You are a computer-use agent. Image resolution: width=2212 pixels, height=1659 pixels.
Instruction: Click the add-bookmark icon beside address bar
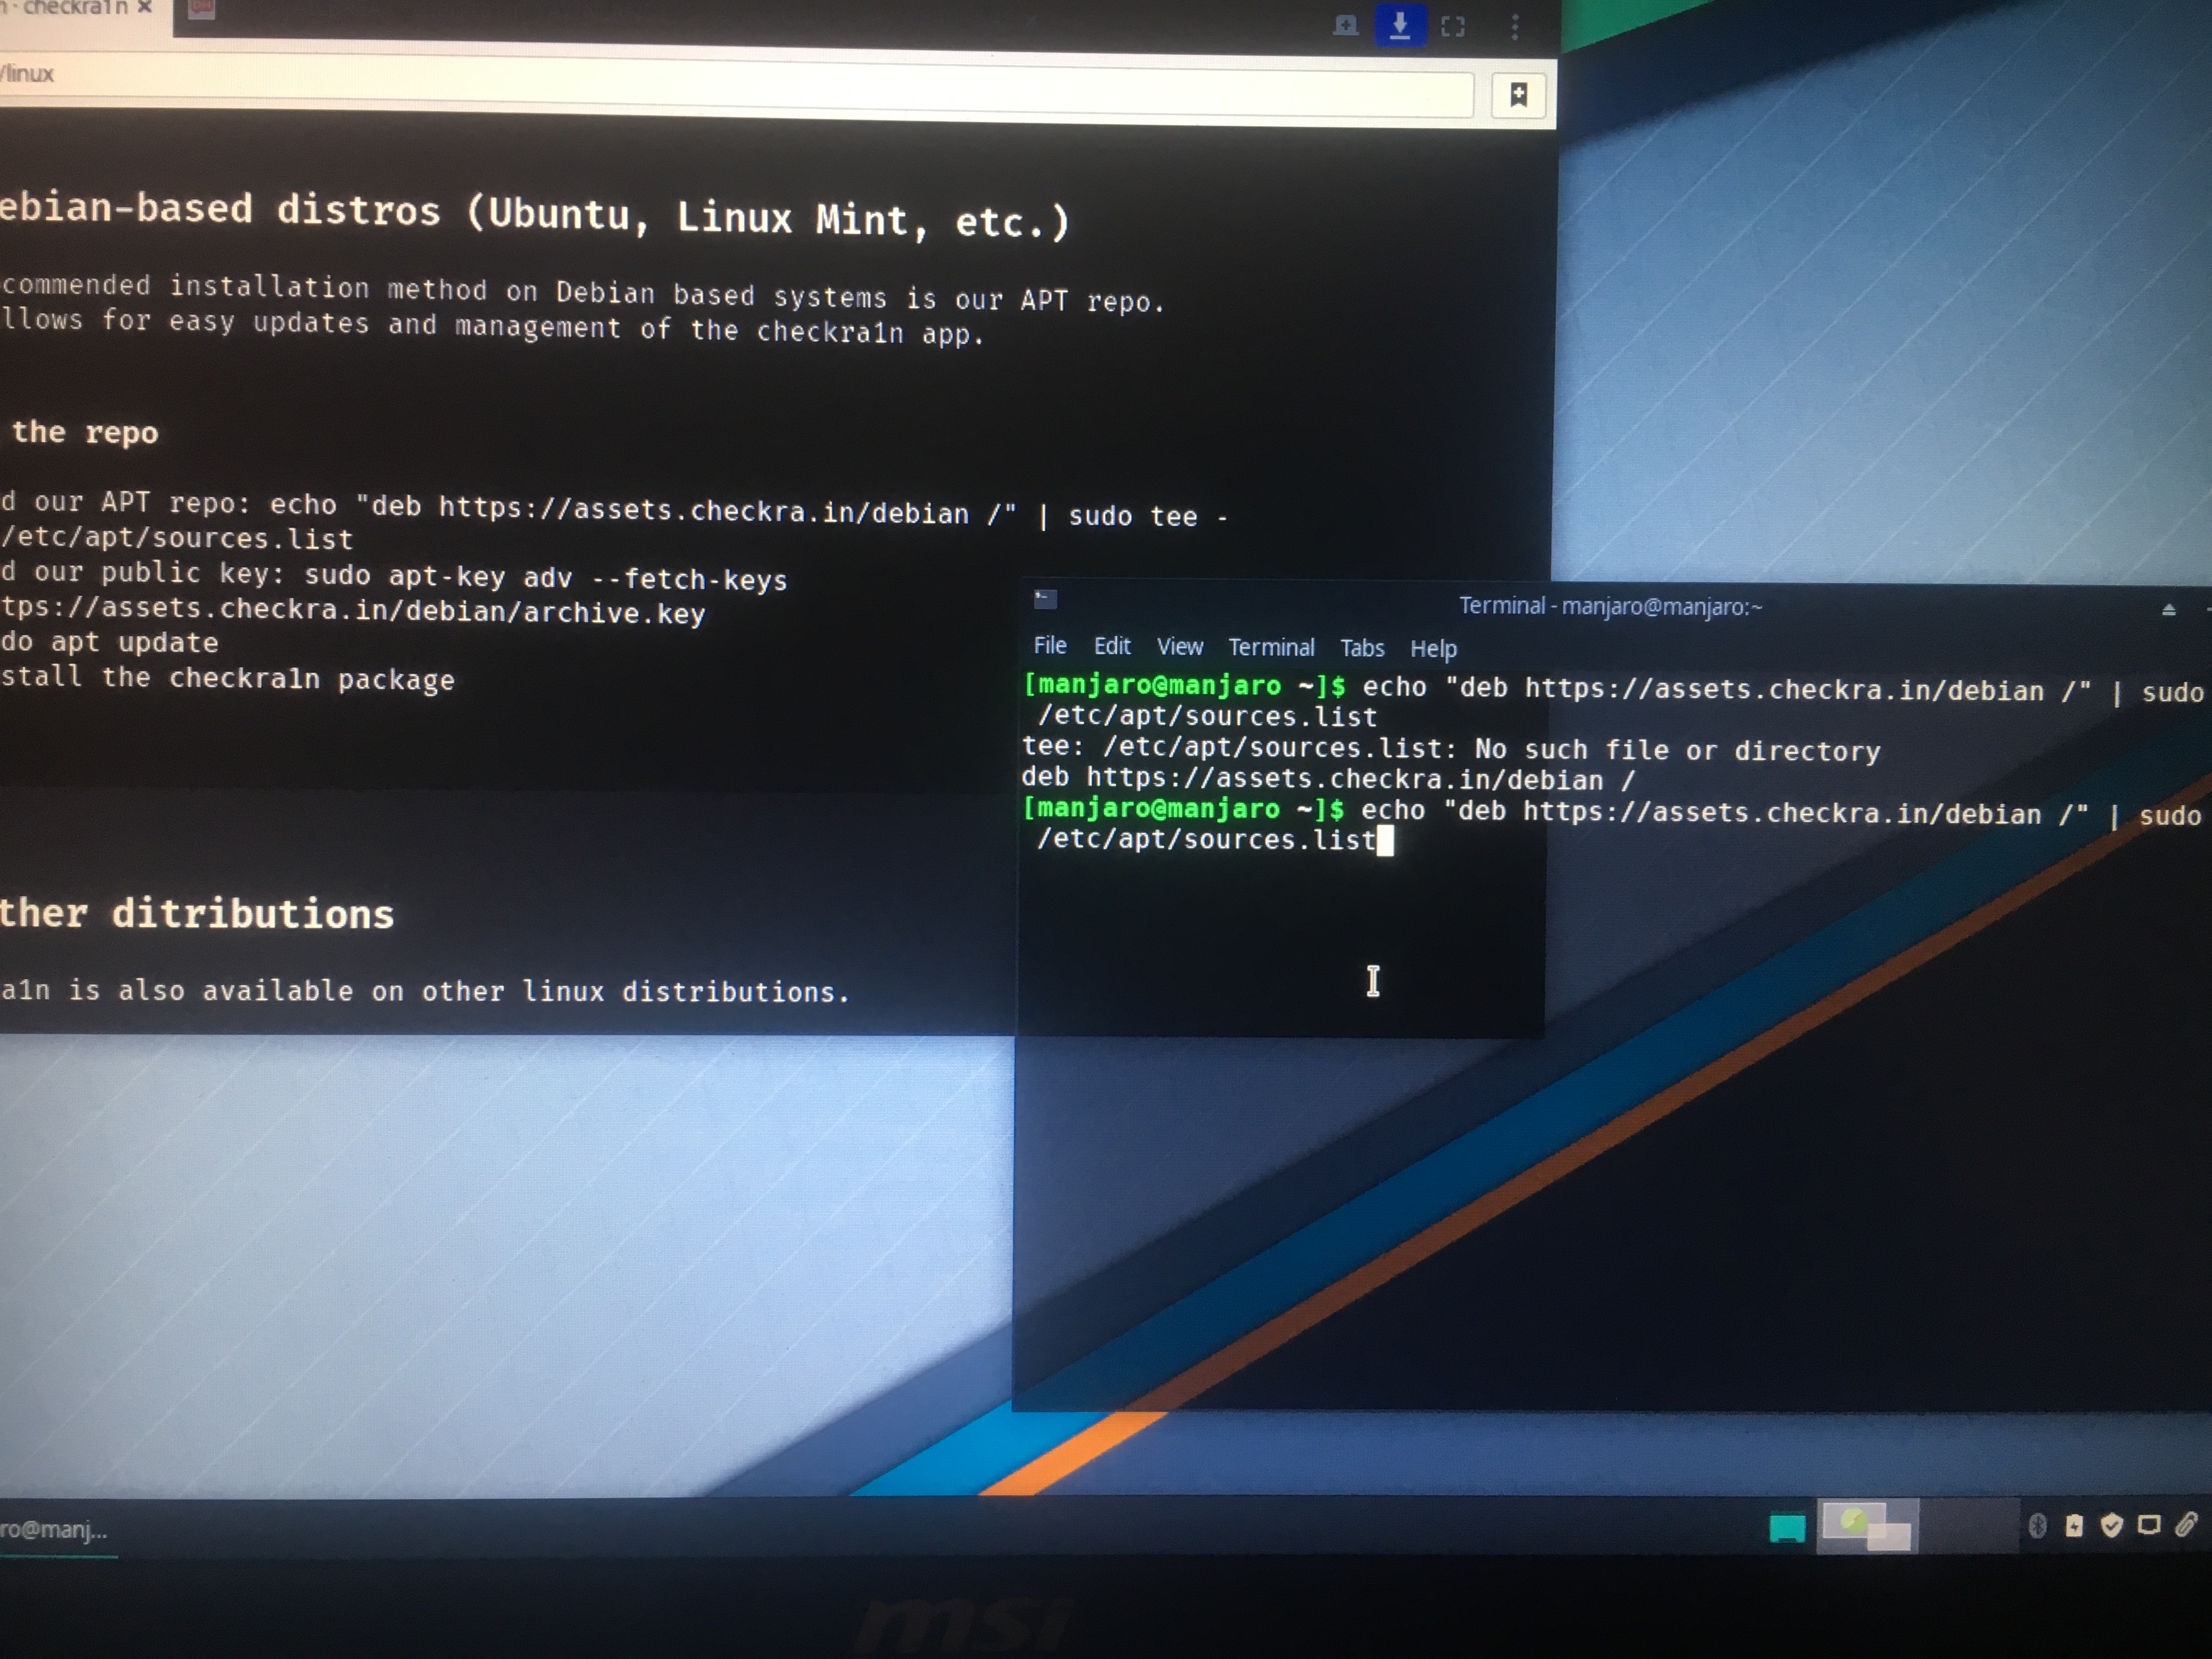pos(1518,95)
